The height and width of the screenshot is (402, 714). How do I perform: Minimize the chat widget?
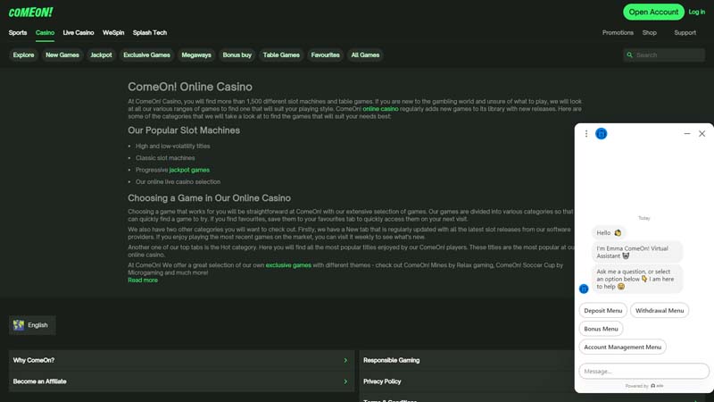pyautogui.click(x=687, y=133)
